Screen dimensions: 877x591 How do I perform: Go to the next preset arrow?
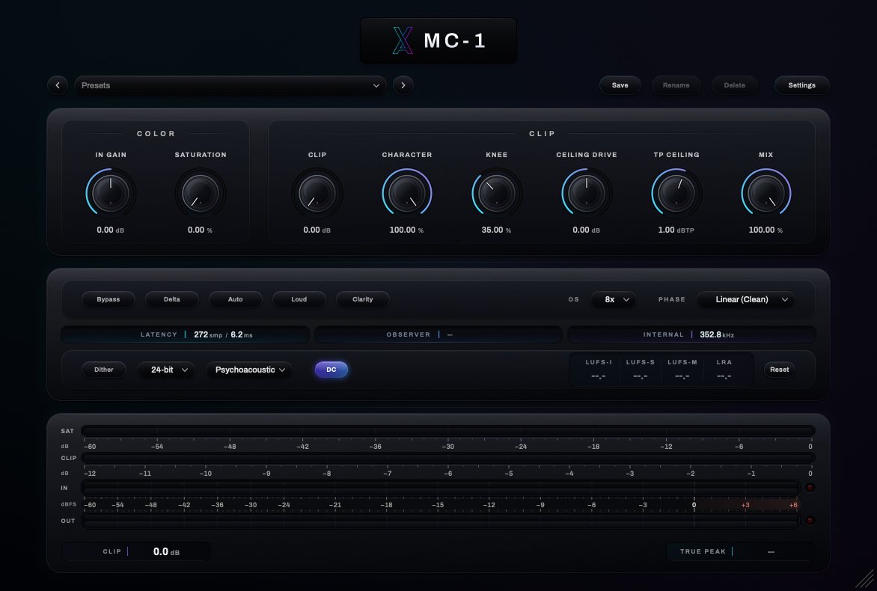tap(403, 85)
